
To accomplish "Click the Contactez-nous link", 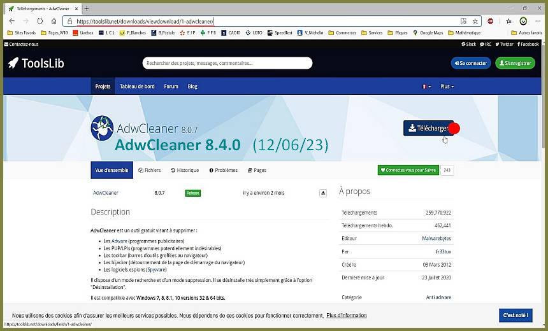I will pos(21,44).
